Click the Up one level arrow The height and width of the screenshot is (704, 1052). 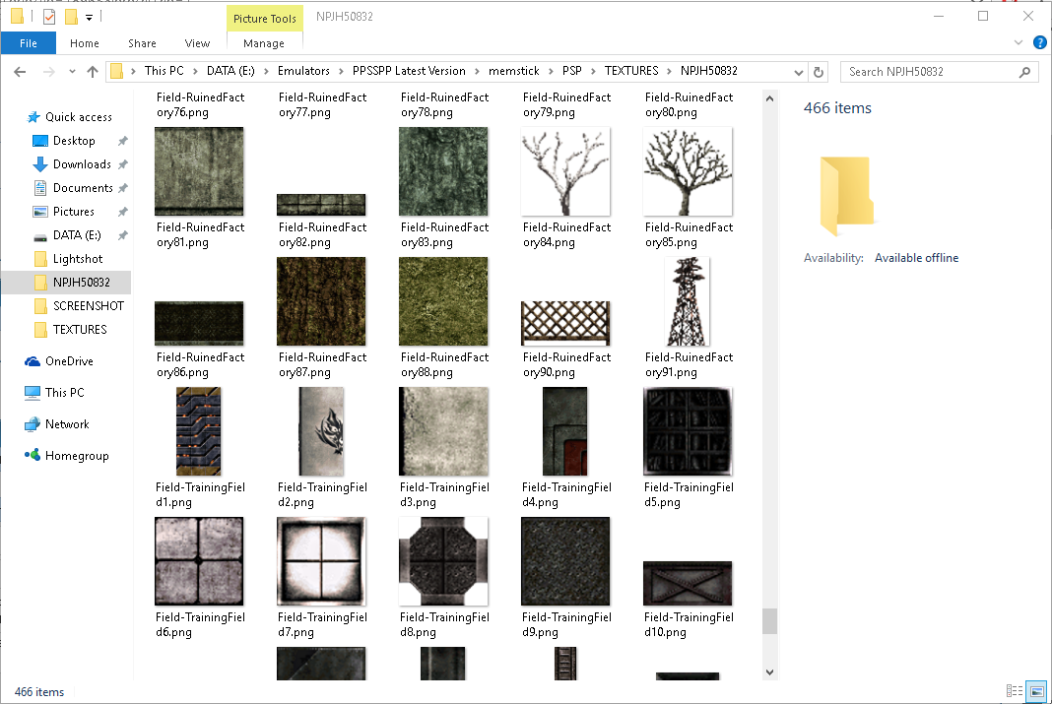[x=93, y=72]
